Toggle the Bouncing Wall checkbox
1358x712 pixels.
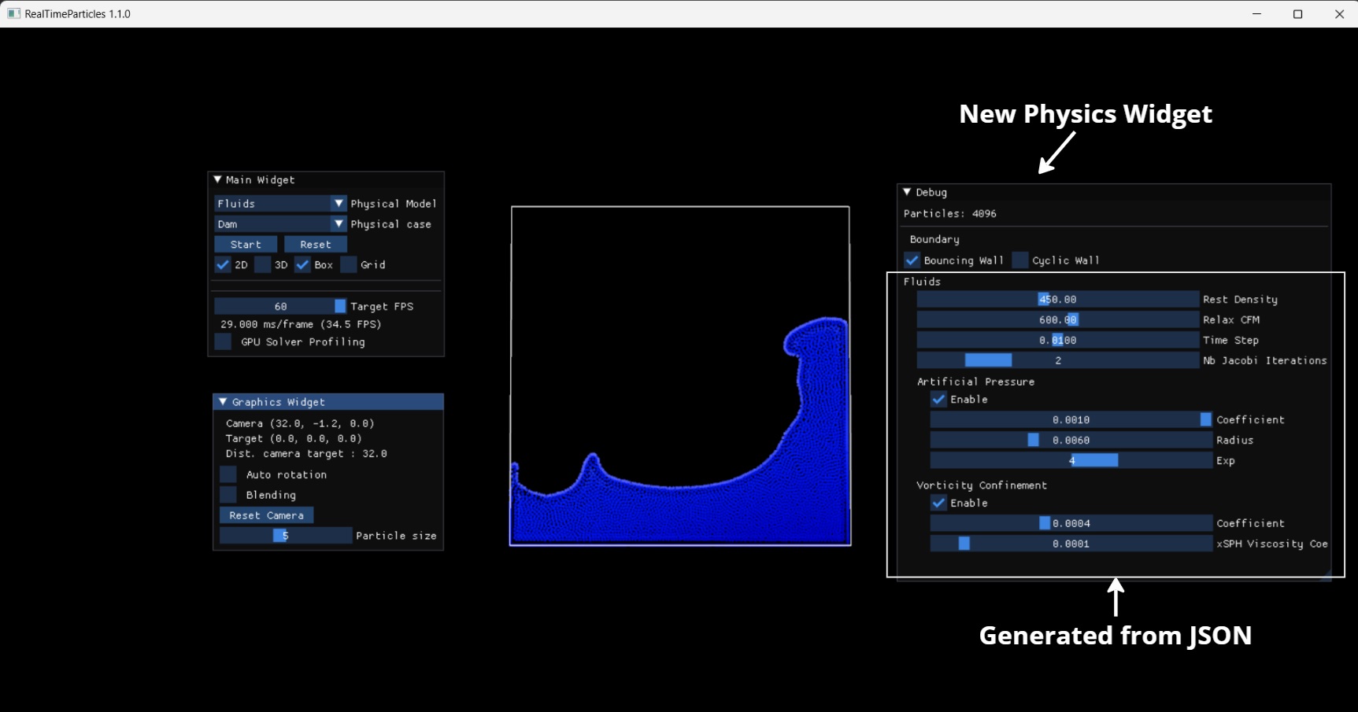click(912, 260)
